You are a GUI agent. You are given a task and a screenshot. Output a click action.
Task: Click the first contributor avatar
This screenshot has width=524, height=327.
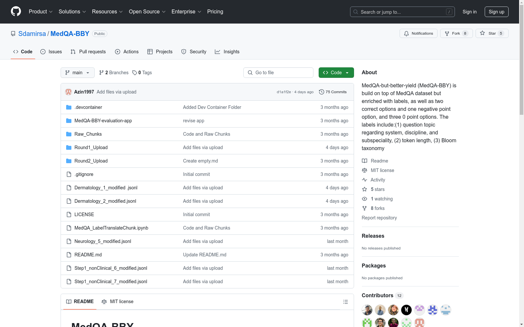click(367, 310)
